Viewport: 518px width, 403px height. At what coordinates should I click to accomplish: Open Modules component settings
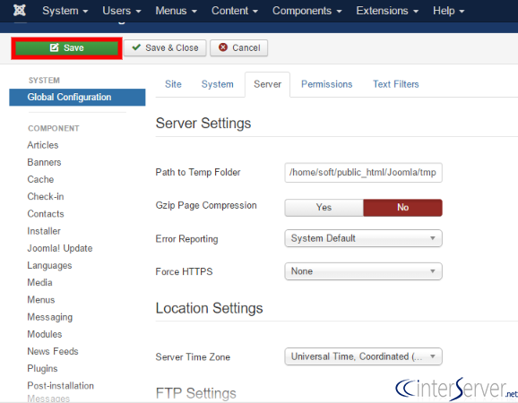45,334
